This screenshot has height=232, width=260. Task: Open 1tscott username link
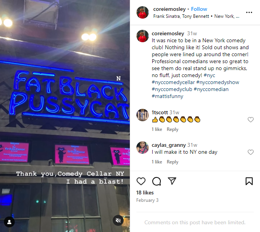(x=160, y=112)
